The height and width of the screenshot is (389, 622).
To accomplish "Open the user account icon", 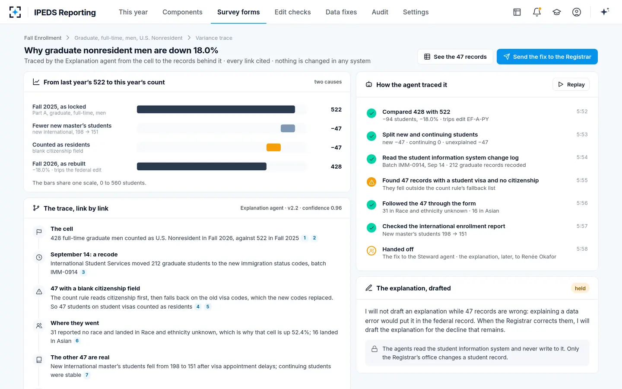I will (577, 12).
